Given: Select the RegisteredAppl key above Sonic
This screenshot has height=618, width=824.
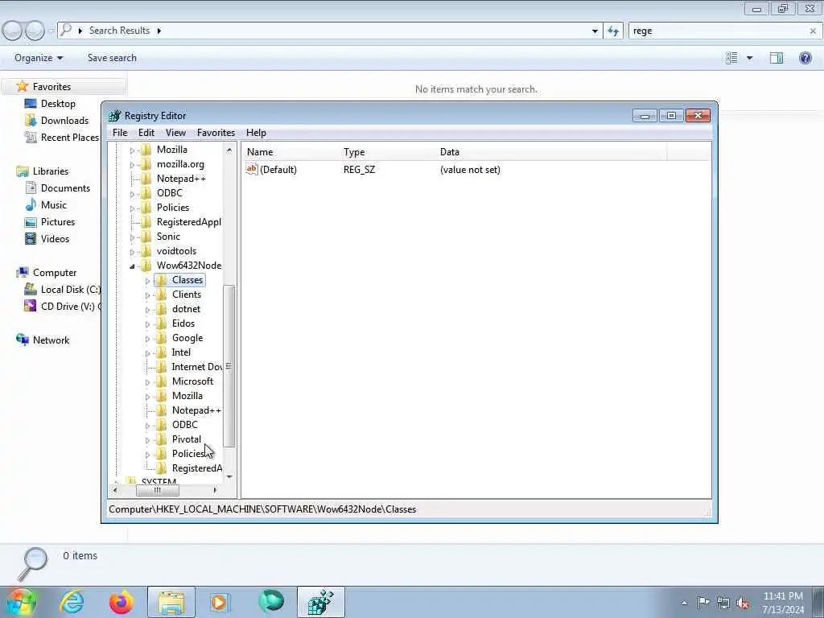Looking at the screenshot, I should click(188, 222).
